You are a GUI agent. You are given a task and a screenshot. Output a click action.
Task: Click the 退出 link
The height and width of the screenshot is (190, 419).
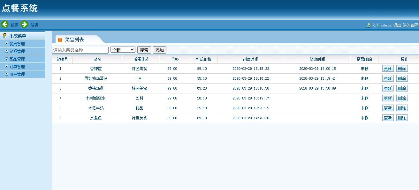coord(397,25)
